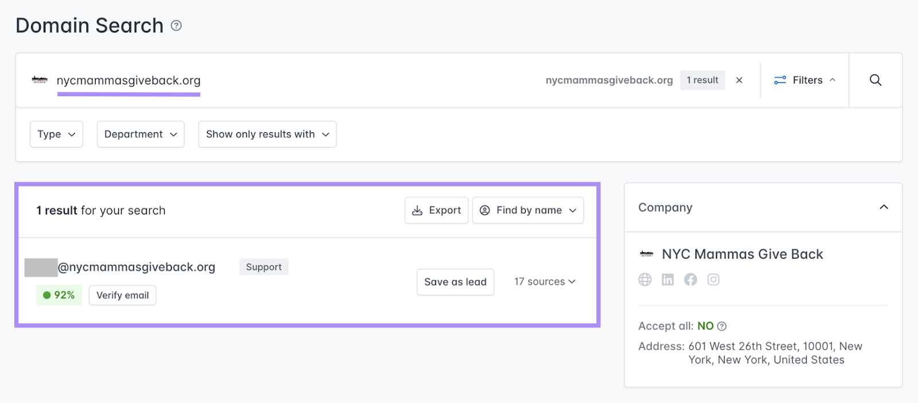
Task: Clear the search with the X icon
Action: click(x=740, y=80)
